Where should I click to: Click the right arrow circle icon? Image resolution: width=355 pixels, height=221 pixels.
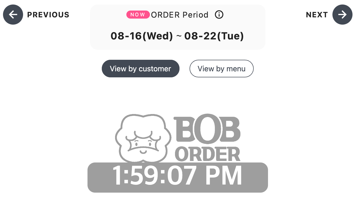[342, 15]
